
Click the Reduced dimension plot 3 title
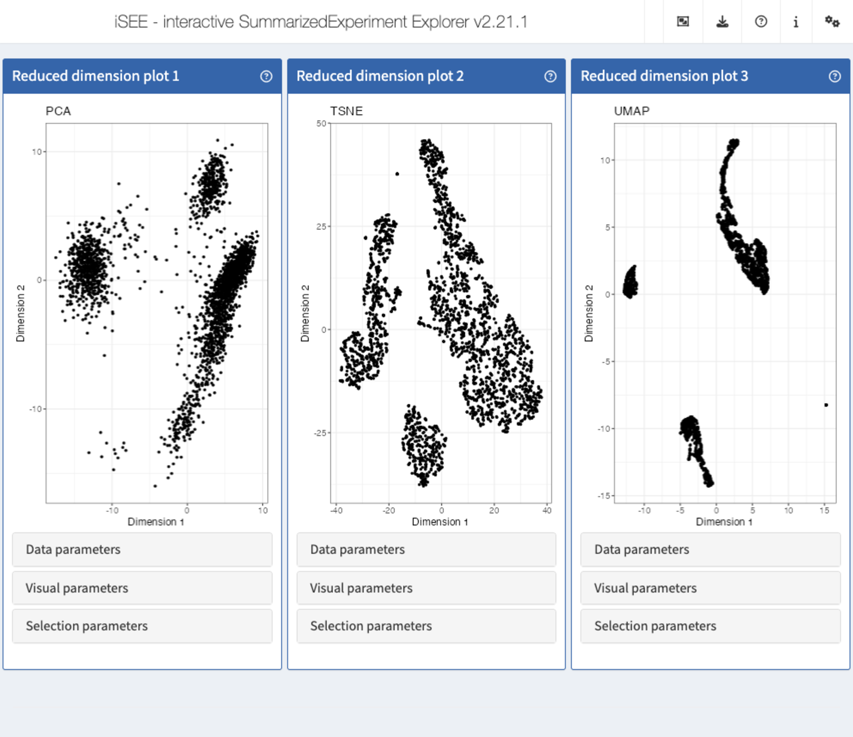[x=664, y=76]
